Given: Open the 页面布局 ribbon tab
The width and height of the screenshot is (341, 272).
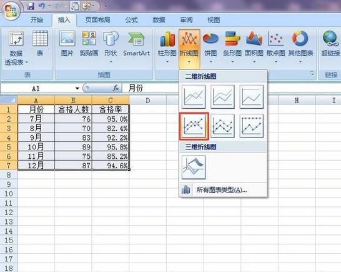Looking at the screenshot, I should pyautogui.click(x=97, y=20).
